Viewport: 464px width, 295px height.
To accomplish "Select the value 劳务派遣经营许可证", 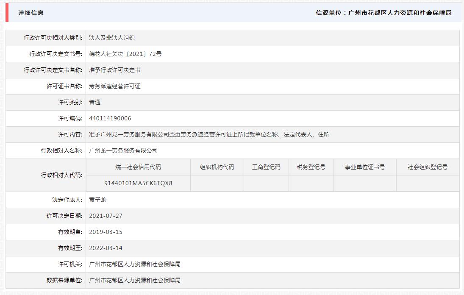I will 115,86.
